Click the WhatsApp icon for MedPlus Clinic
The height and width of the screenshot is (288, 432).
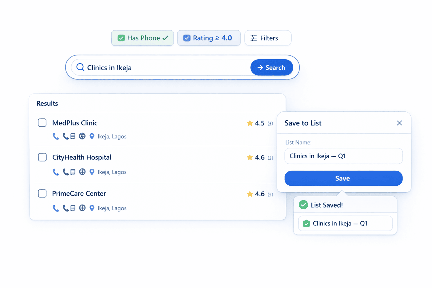pyautogui.click(x=82, y=136)
